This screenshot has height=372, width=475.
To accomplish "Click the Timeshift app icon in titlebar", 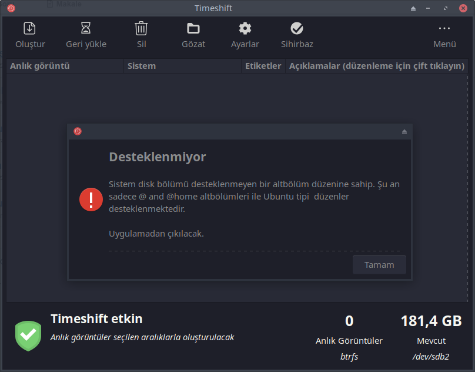I will [x=11, y=8].
